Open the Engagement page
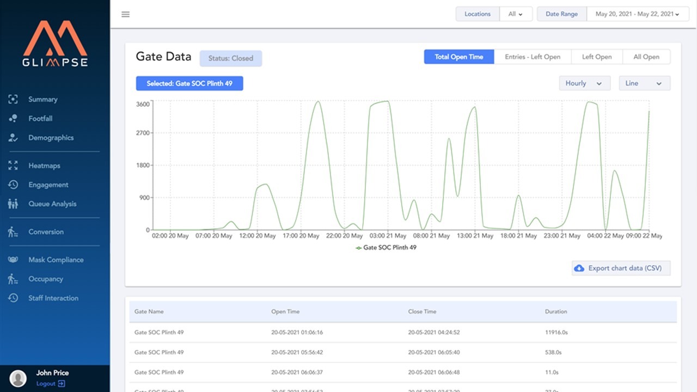This screenshot has width=697, height=392. pos(48,185)
